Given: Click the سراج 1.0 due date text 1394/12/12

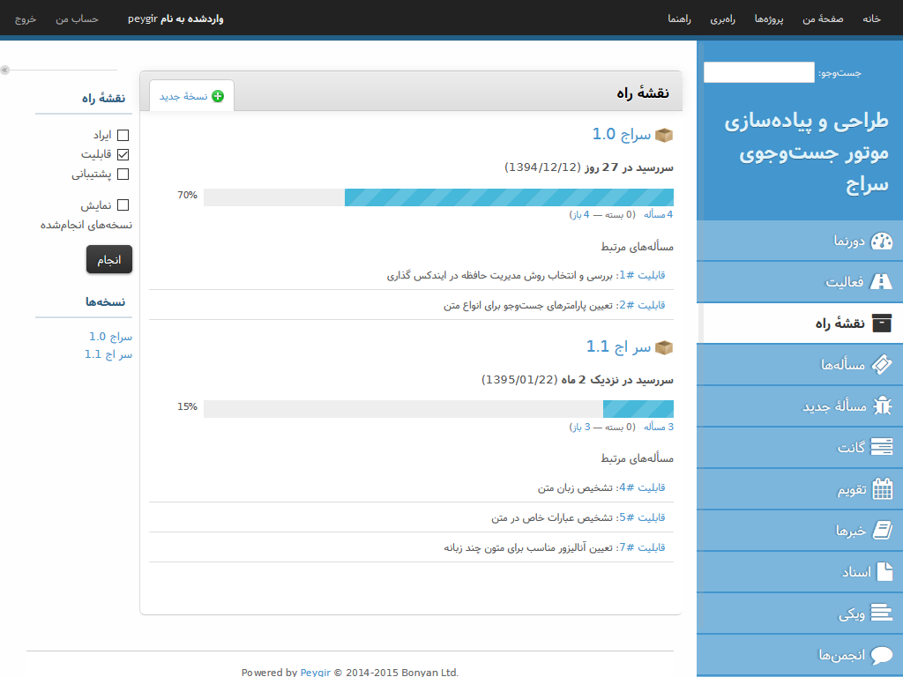Looking at the screenshot, I should tap(542, 167).
